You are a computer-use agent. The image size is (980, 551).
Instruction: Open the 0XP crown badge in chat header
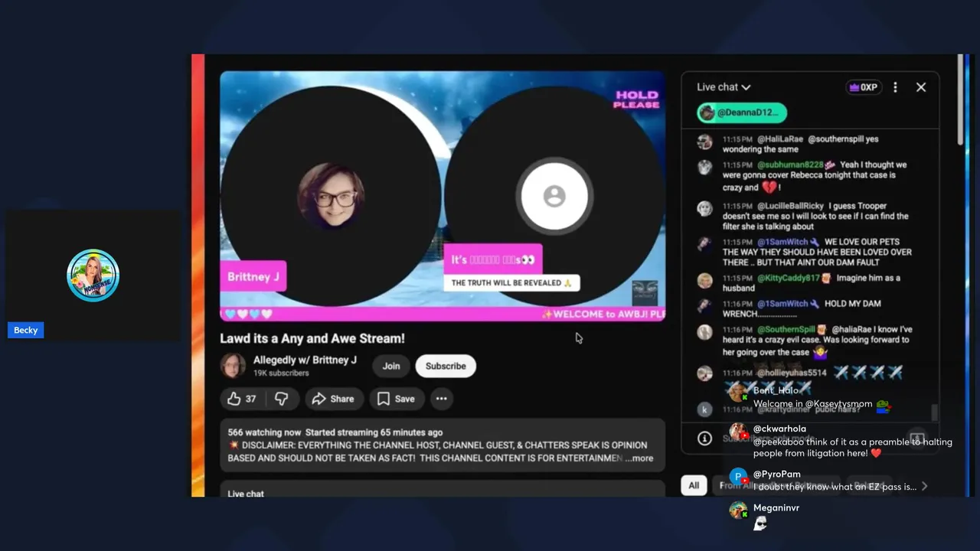(863, 87)
